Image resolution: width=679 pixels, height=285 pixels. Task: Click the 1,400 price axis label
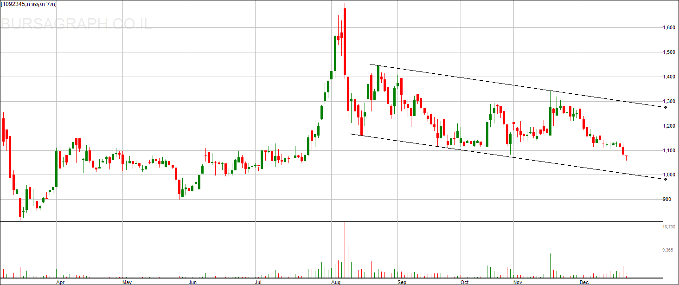coord(669,77)
